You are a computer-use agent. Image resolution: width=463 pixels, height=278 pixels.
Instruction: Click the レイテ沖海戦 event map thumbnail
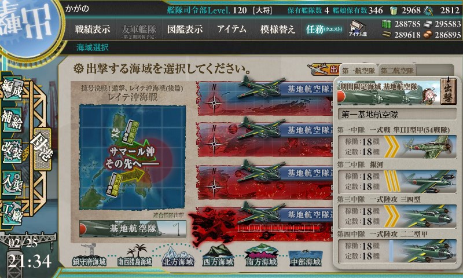[x=133, y=158]
